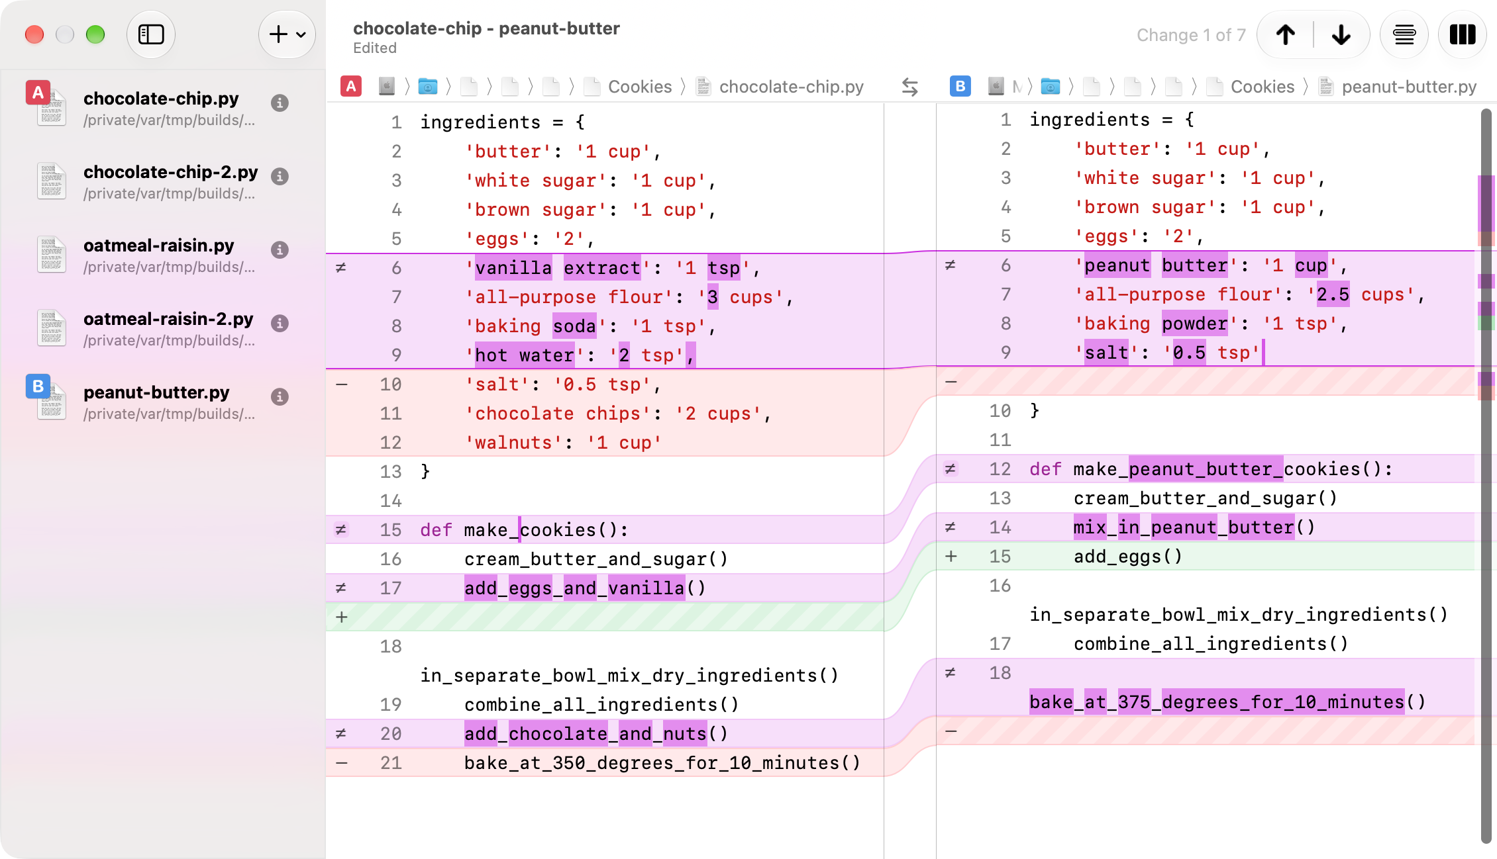
Task: Click the disk icon in left path bar
Action: [x=387, y=87]
